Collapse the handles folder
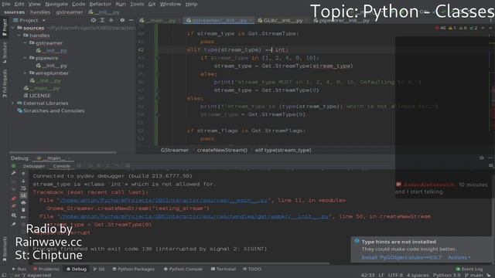The image size is (495, 278). [x=19, y=36]
